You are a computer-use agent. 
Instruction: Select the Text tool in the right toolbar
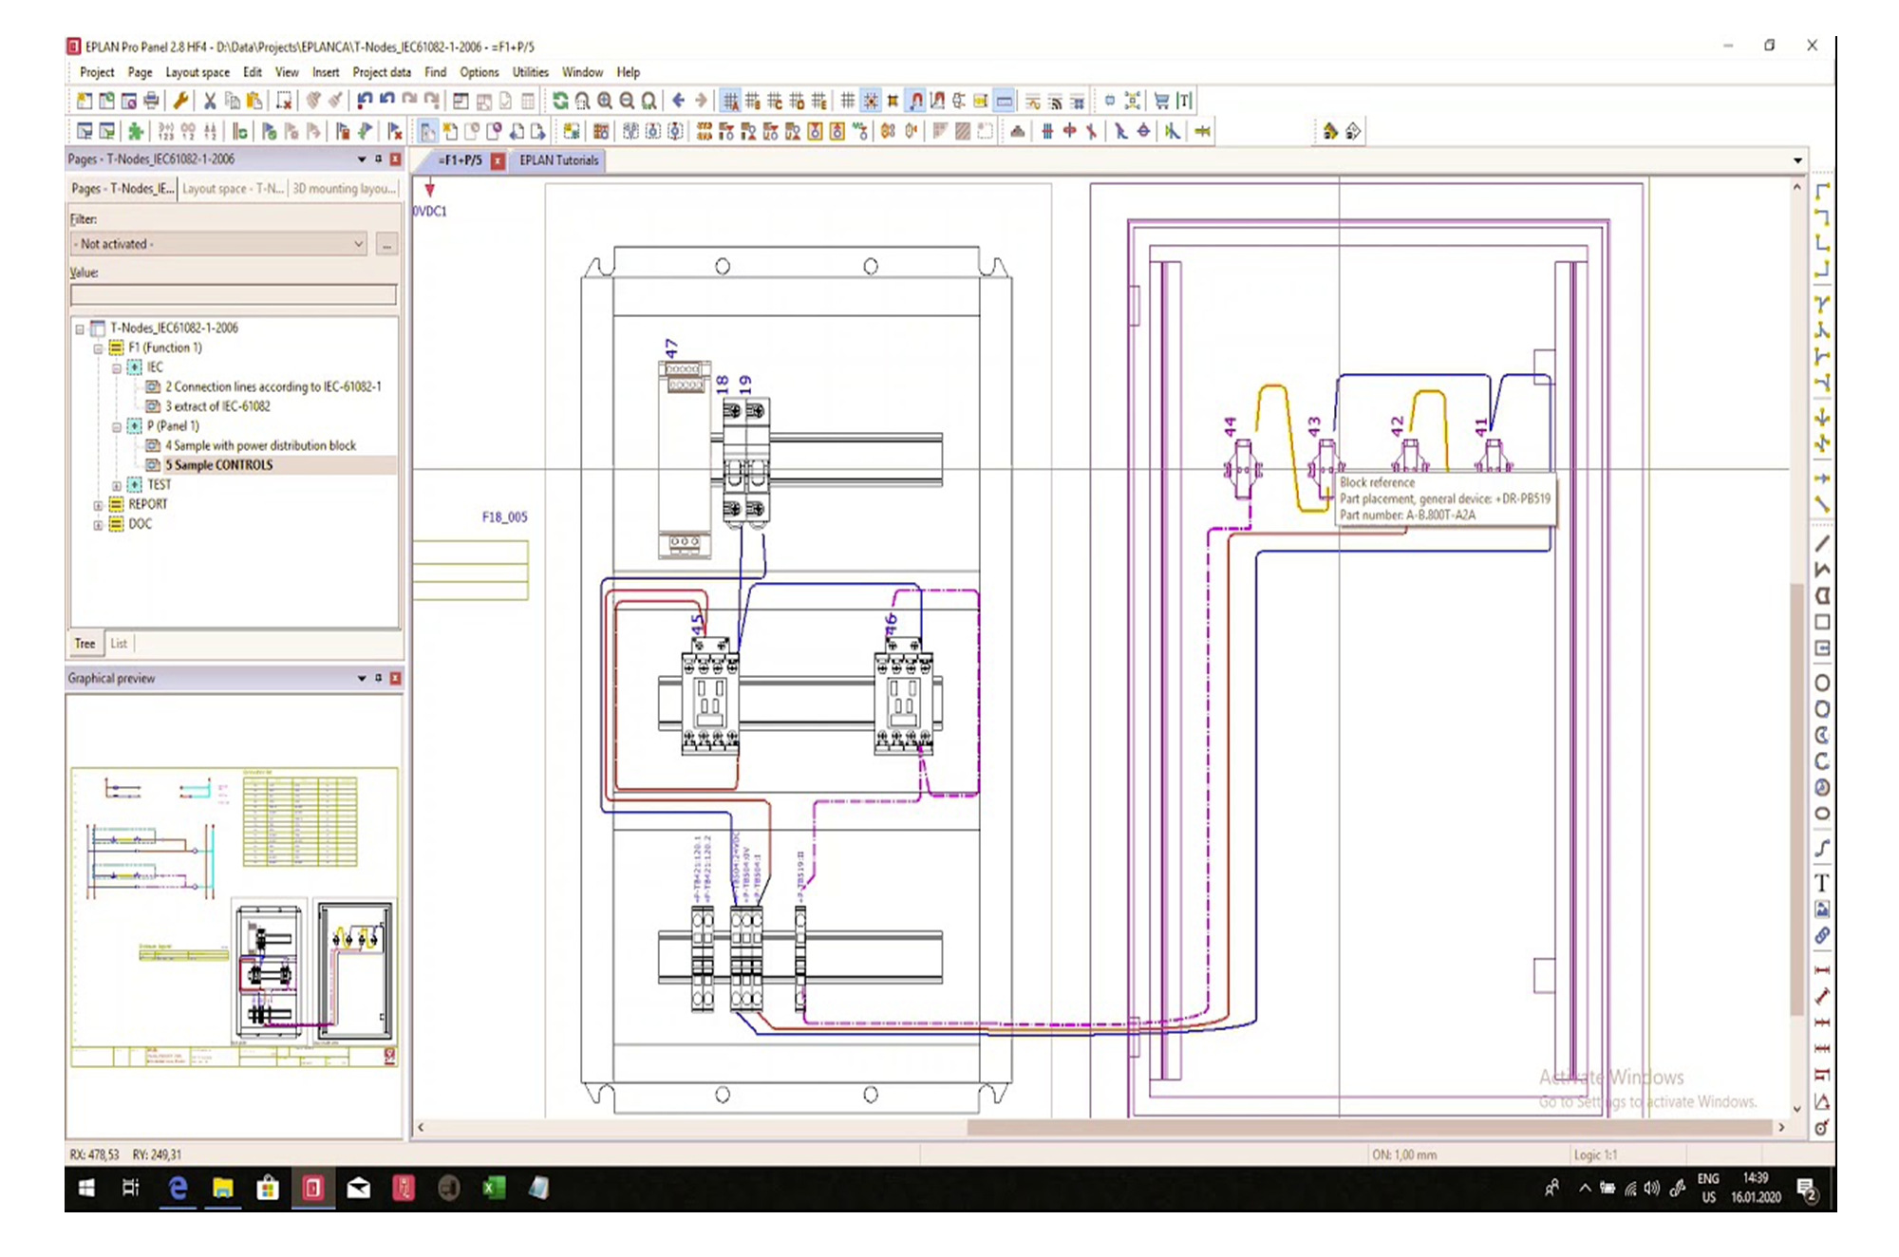click(1822, 880)
